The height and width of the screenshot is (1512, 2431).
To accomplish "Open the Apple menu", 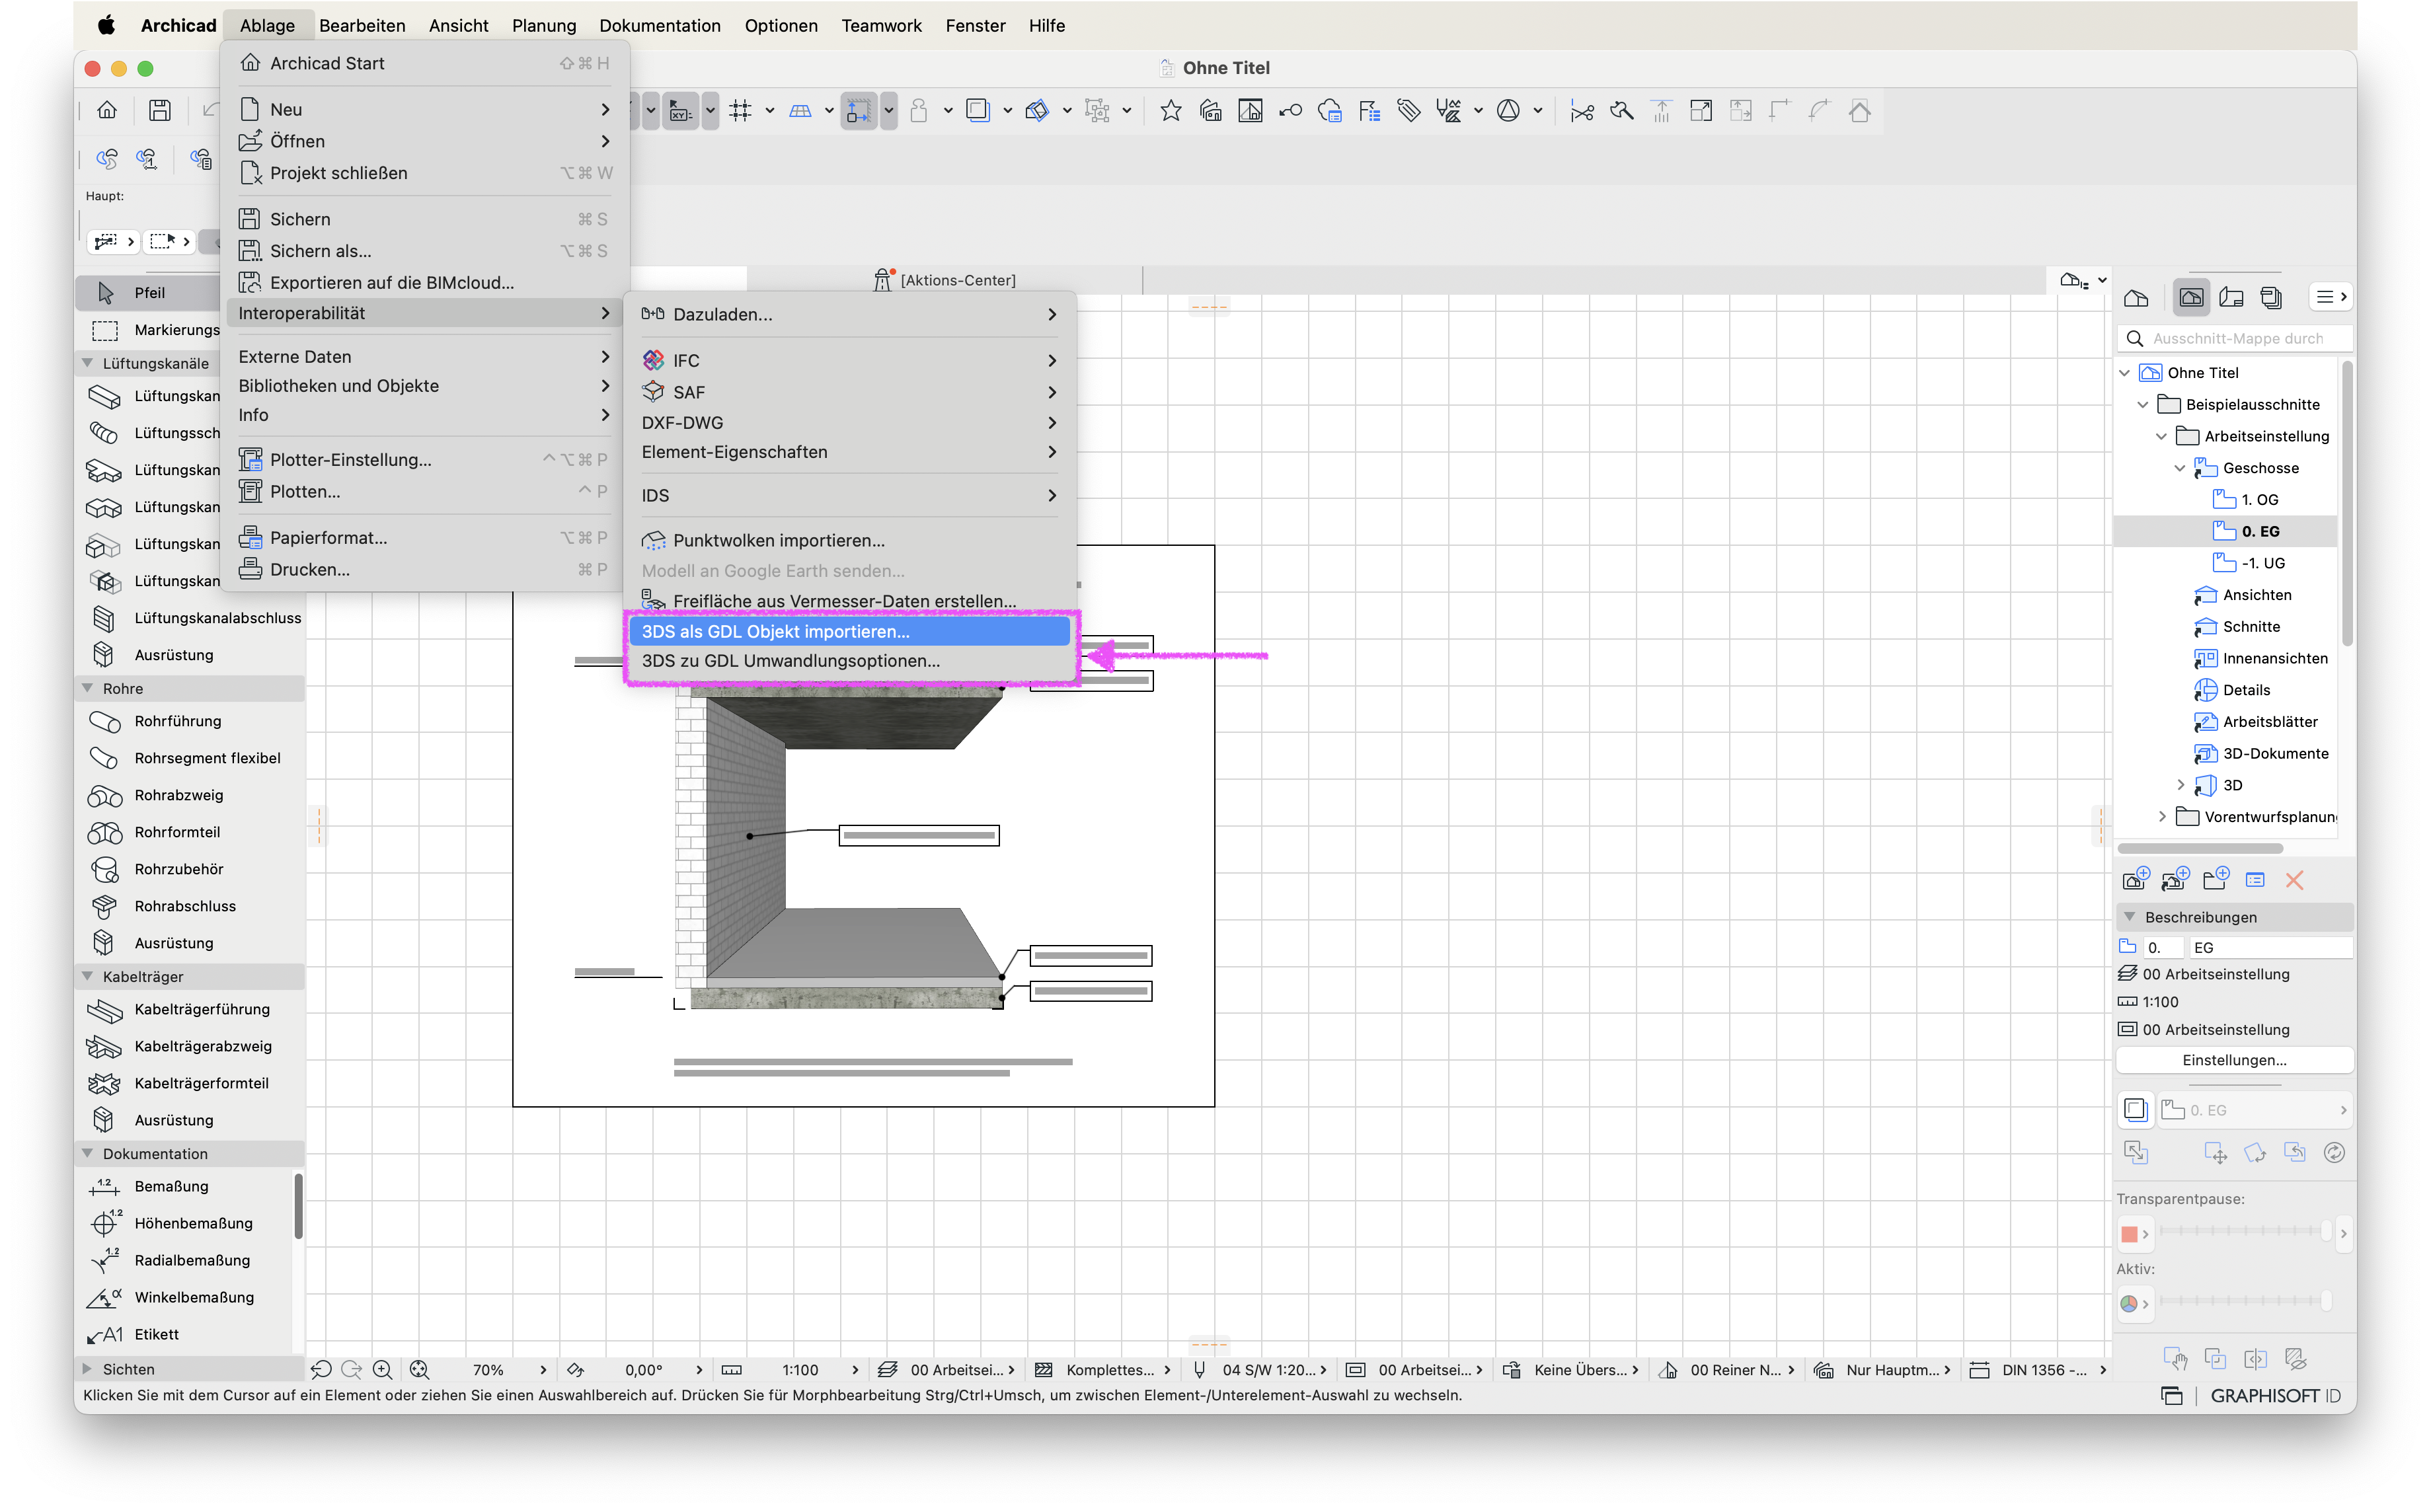I will tap(106, 25).
